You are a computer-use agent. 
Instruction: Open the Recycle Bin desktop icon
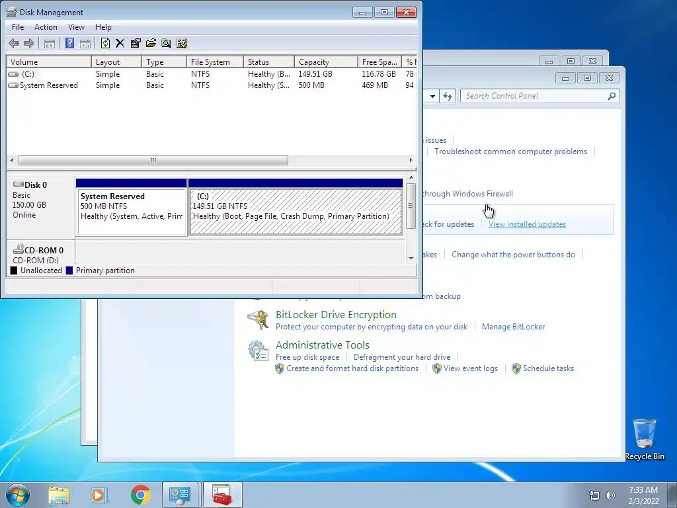(645, 439)
